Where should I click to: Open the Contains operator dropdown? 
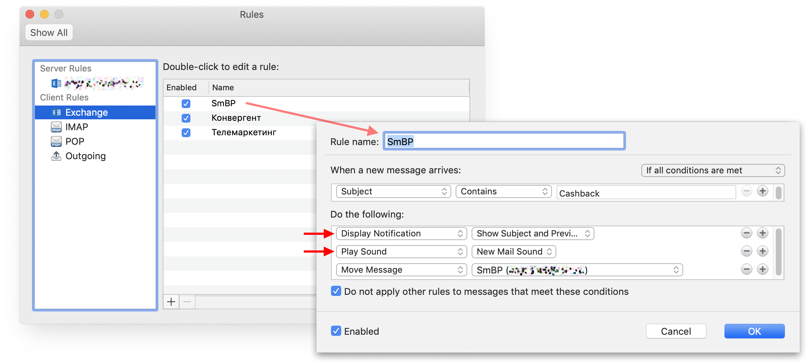click(x=504, y=191)
